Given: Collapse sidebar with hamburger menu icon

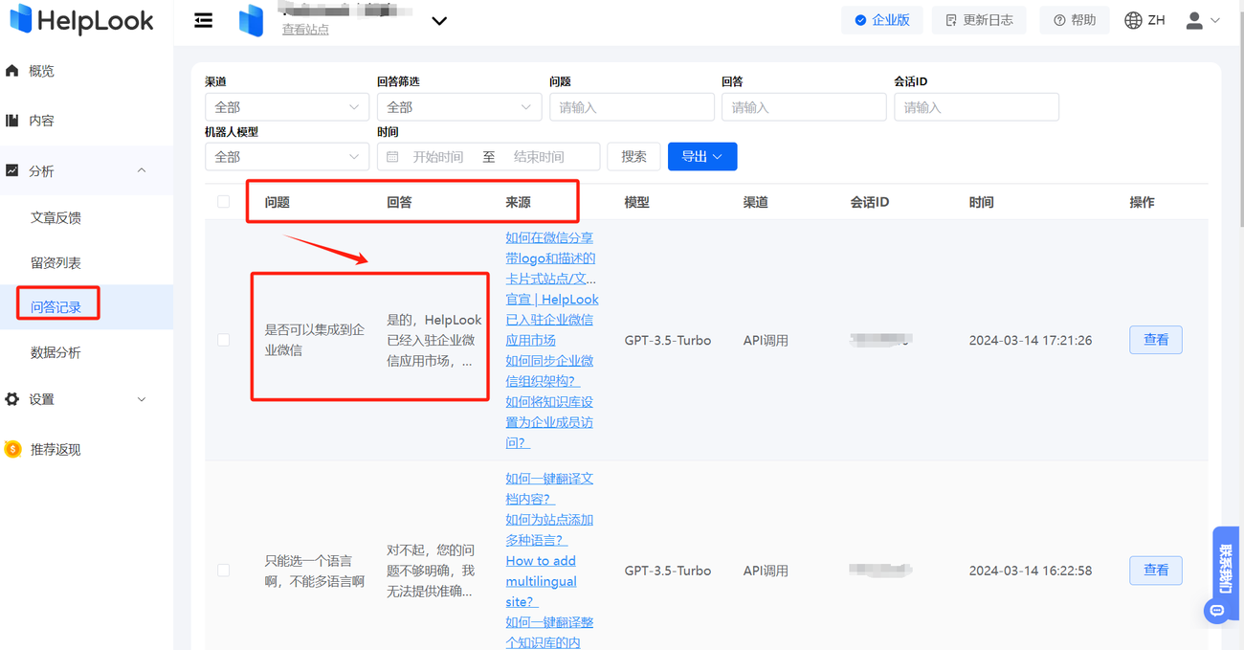Looking at the screenshot, I should pos(204,20).
